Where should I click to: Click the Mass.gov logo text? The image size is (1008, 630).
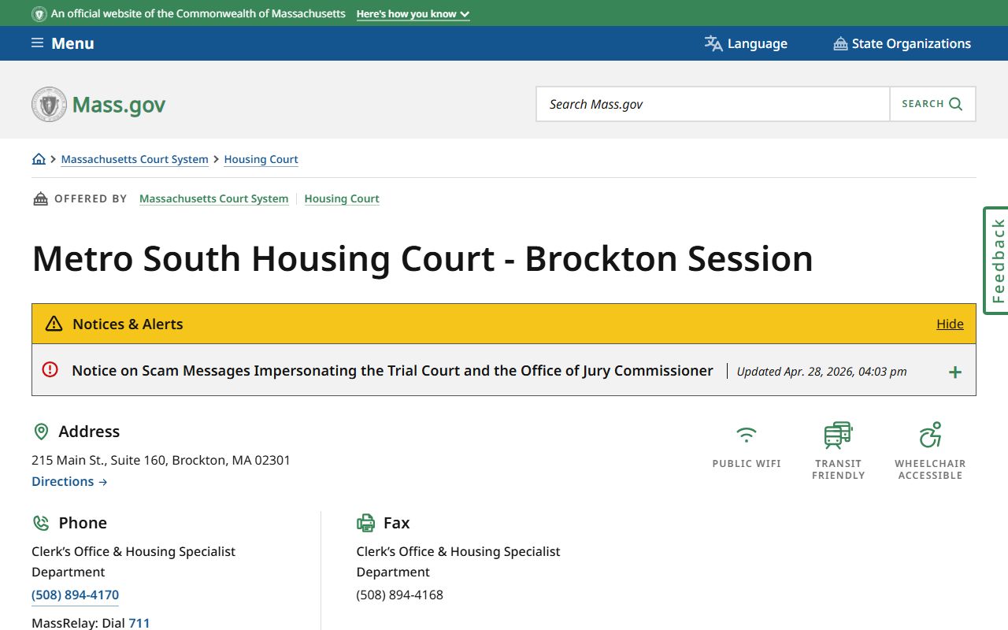click(x=119, y=105)
